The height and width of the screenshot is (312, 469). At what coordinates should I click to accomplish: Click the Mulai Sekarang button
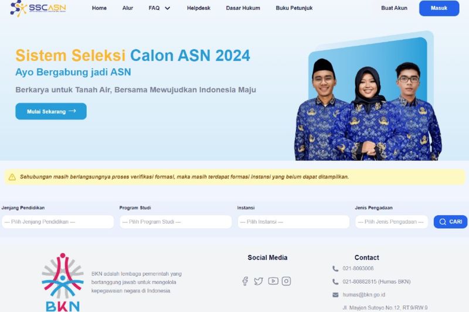coord(51,111)
